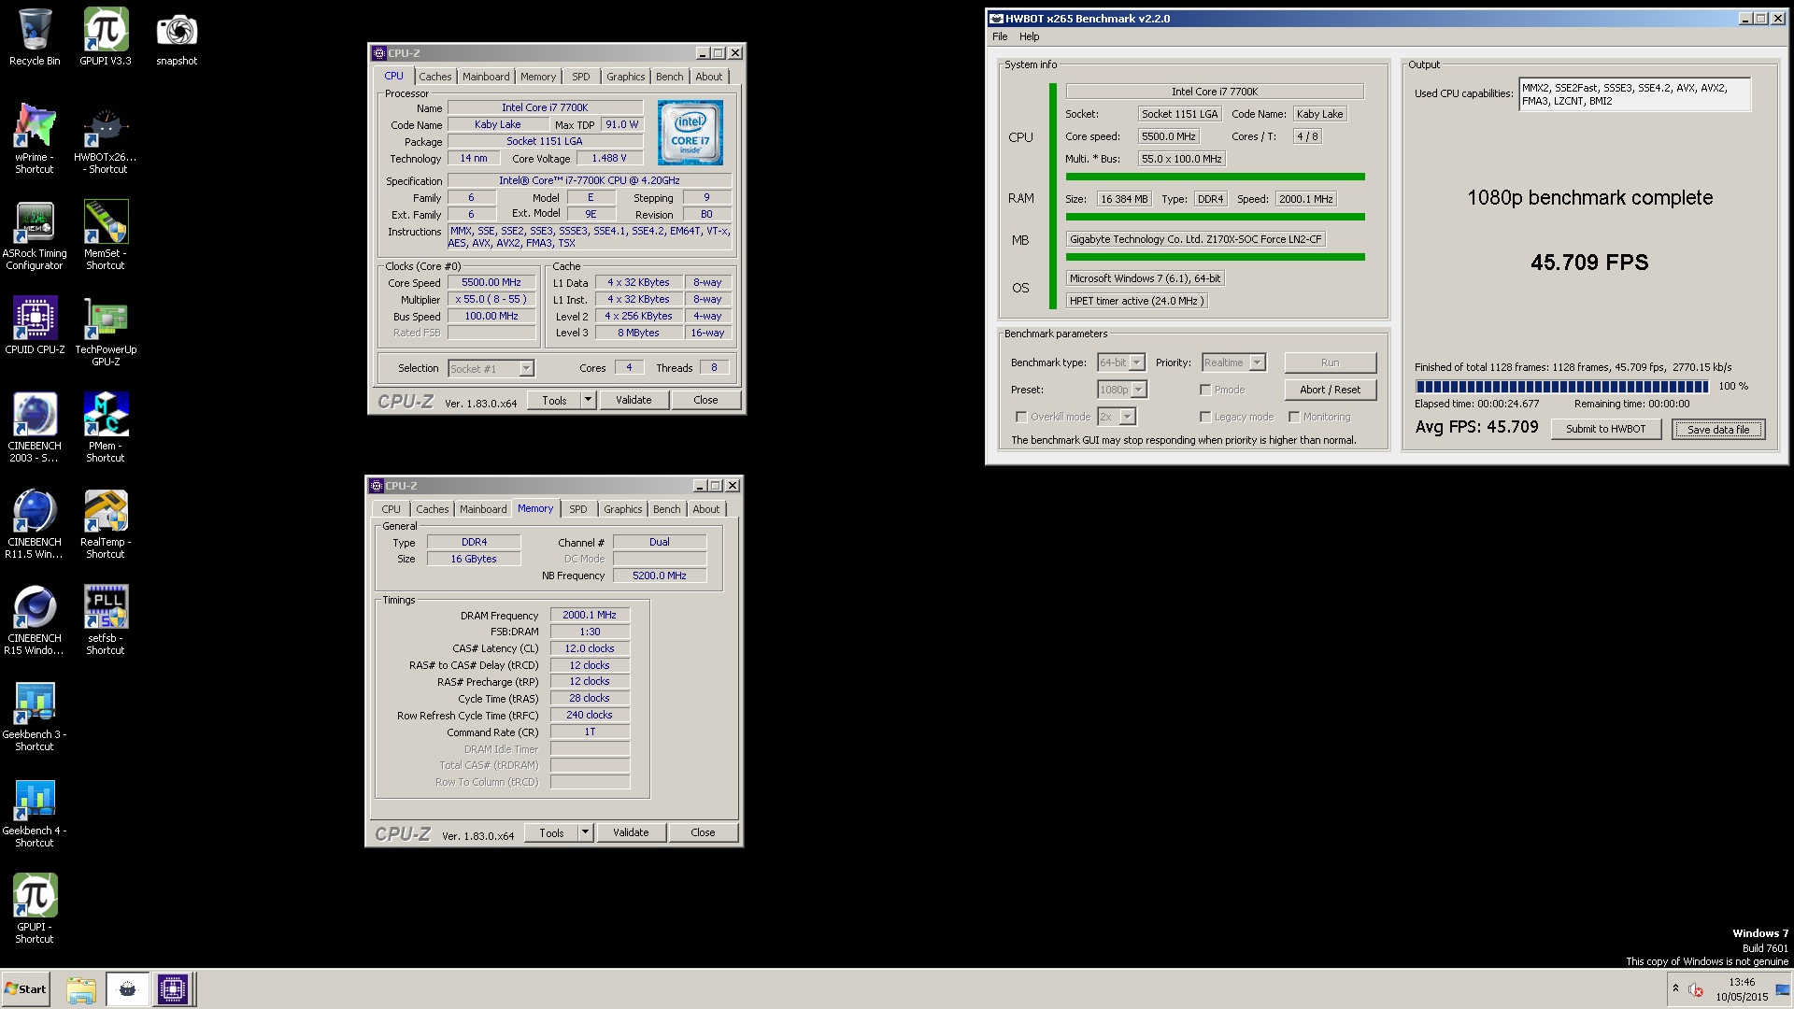This screenshot has width=1794, height=1009.
Task: Expand Tools arrow in top CPU-Z window
Action: [588, 400]
